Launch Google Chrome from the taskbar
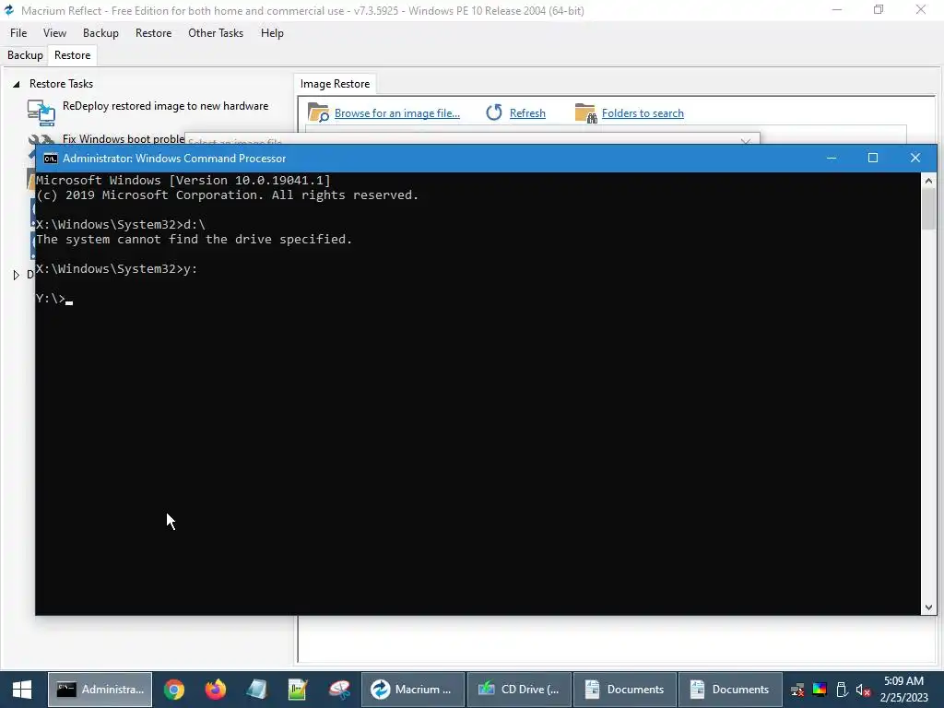Image resolution: width=944 pixels, height=708 pixels. click(174, 690)
